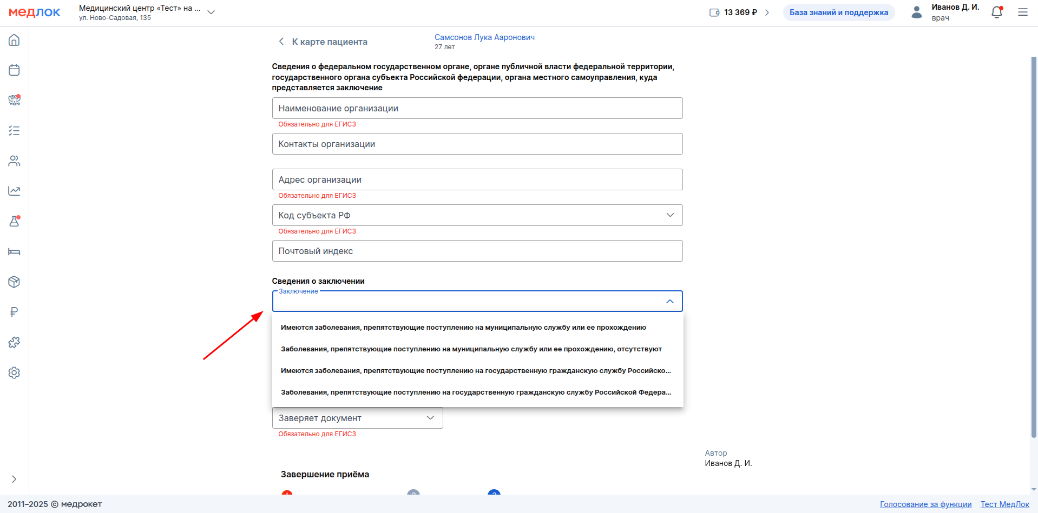The height and width of the screenshot is (513, 1038).
Task: Go back via К карте пациента
Action: click(x=323, y=42)
